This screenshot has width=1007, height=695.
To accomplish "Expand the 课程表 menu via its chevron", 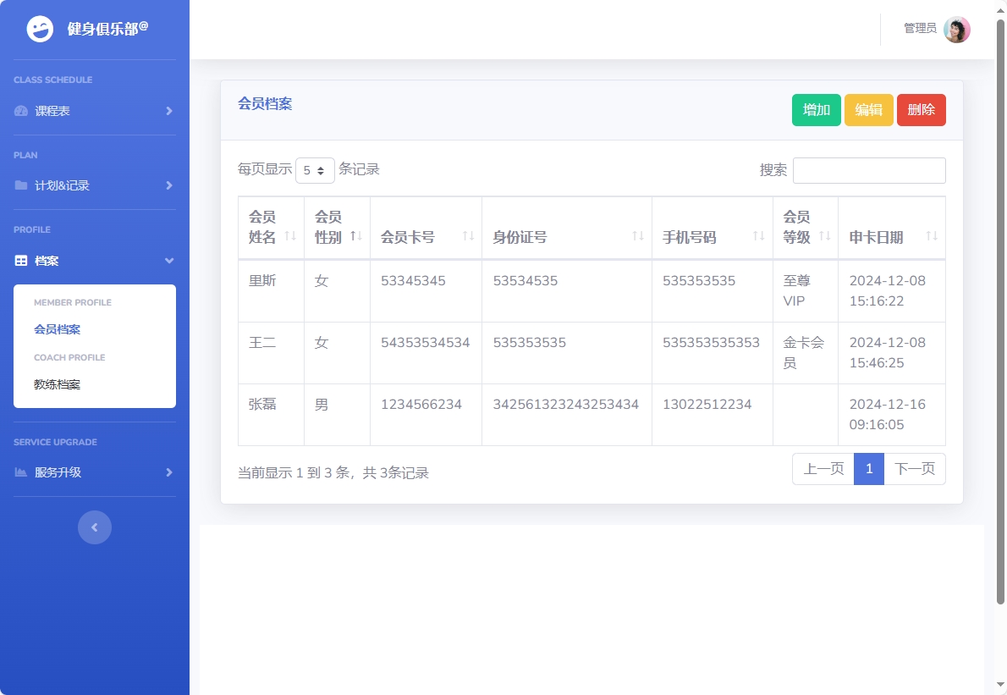I will pos(168,110).
